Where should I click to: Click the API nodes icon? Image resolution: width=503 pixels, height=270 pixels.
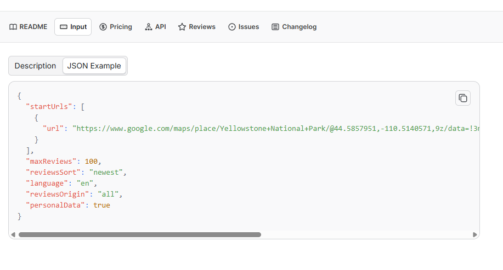(149, 27)
